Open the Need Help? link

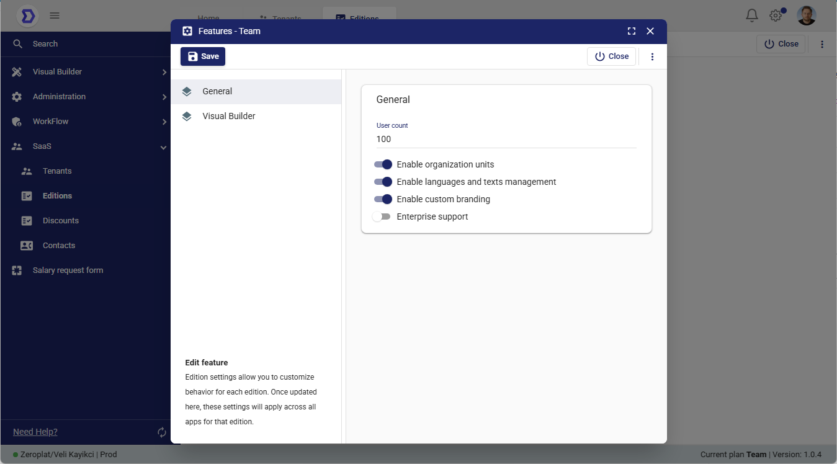(x=35, y=432)
